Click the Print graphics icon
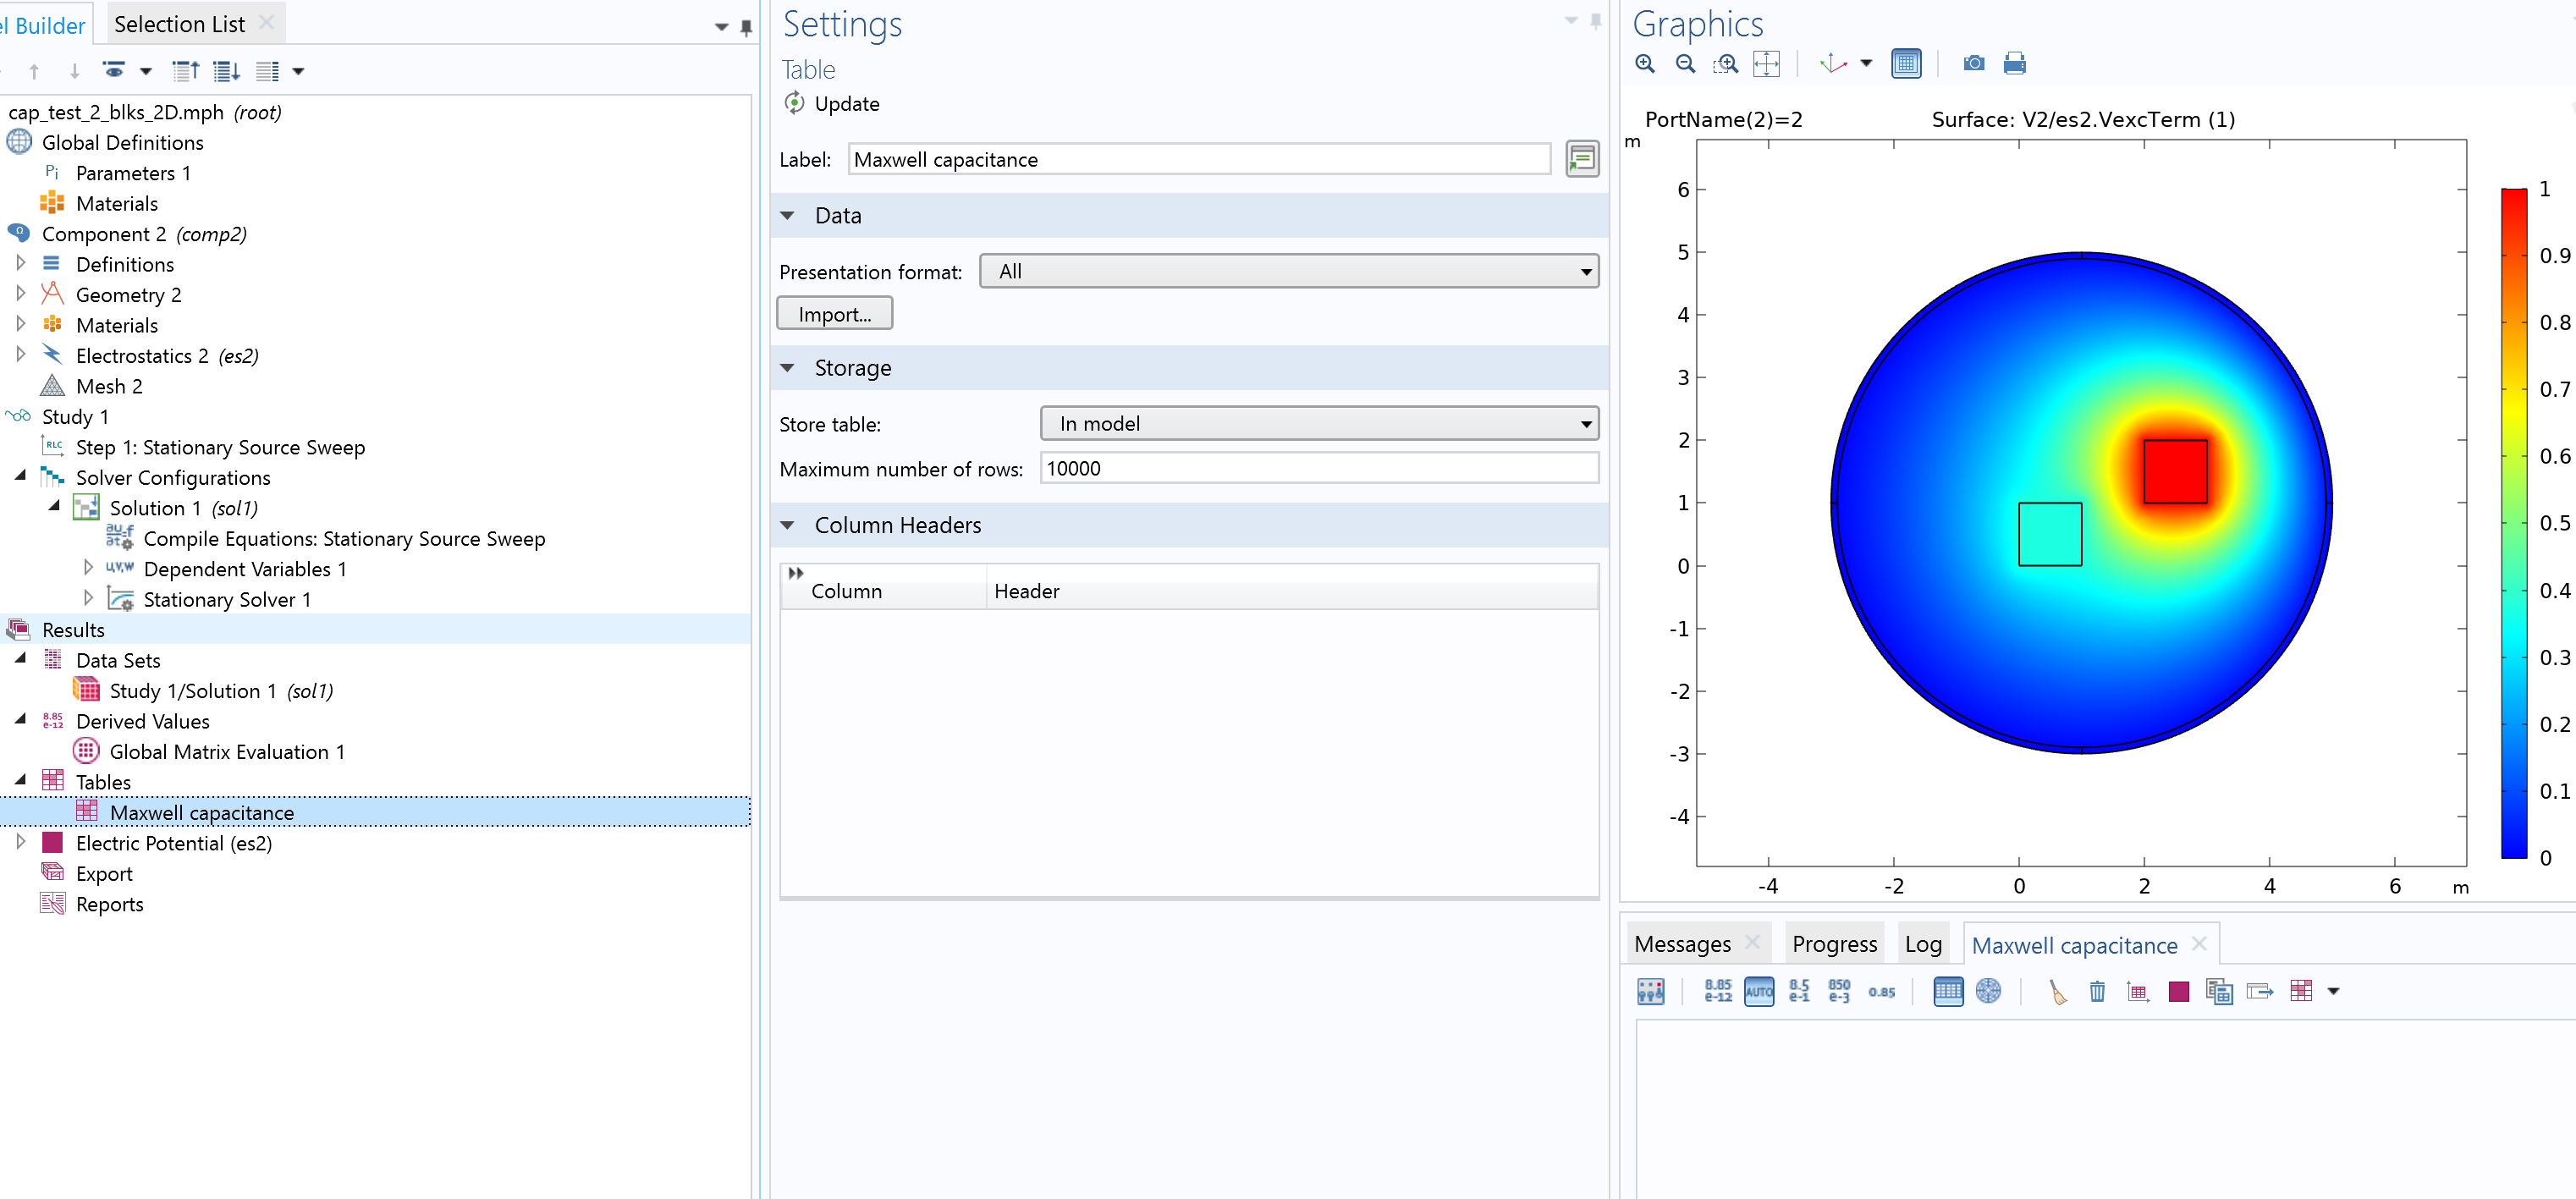Screen dimensions: 2576x1199 [x=2014, y=64]
